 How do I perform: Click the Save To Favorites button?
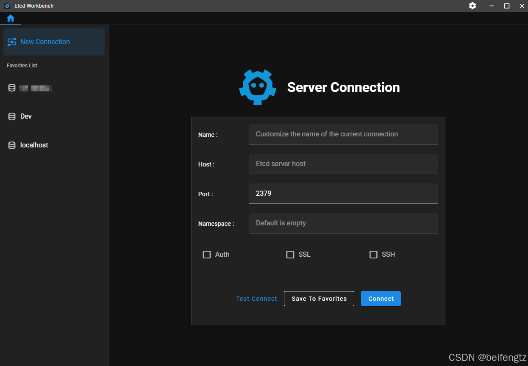(319, 299)
